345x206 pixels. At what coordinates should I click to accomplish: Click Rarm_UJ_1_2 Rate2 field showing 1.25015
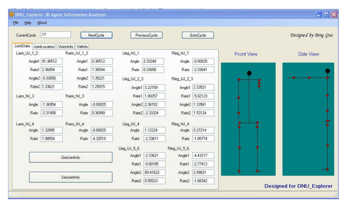(102, 87)
